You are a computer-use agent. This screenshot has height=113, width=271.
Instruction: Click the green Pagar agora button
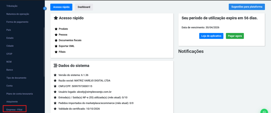(x=235, y=36)
